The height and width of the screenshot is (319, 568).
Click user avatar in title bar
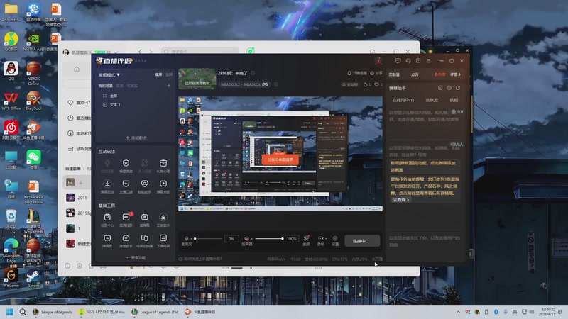click(378, 61)
